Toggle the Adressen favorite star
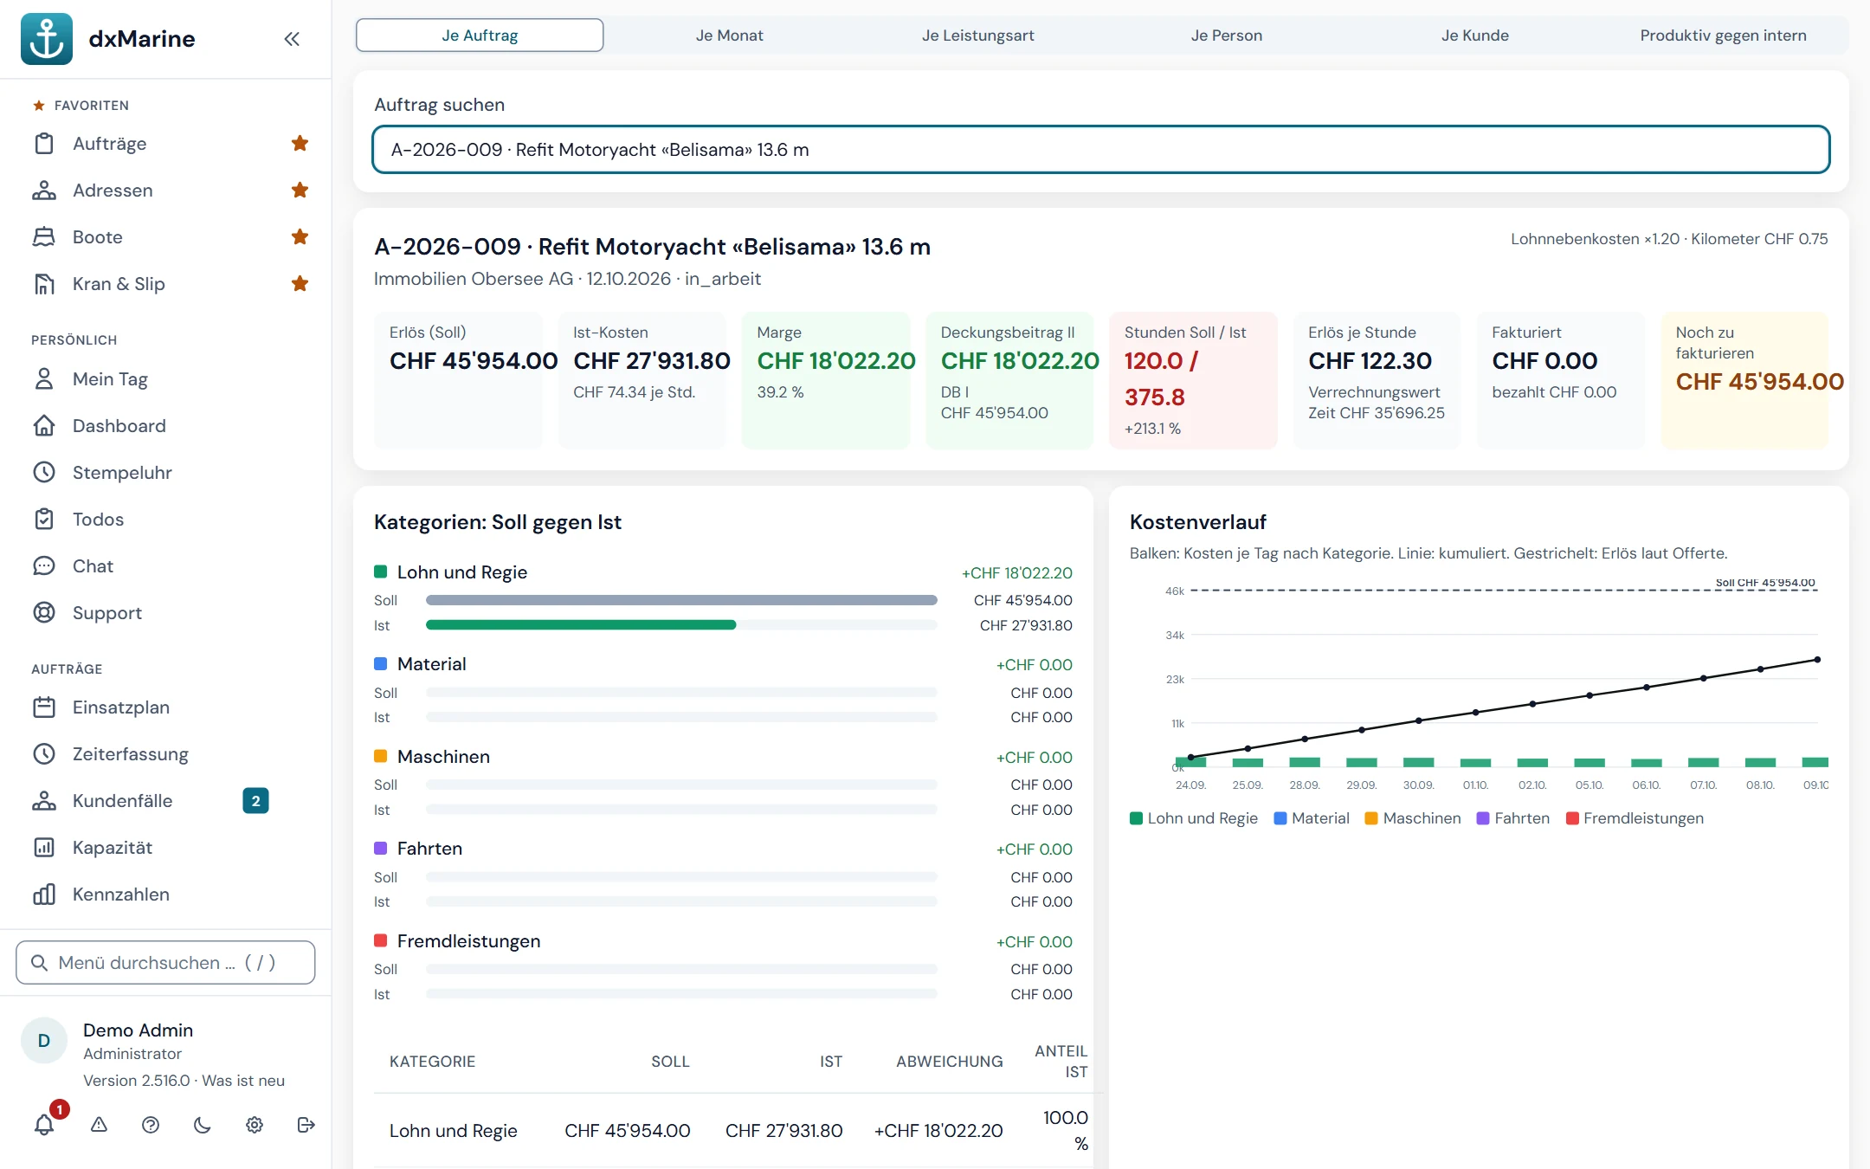Screen dimensions: 1870x1169 tap(300, 191)
